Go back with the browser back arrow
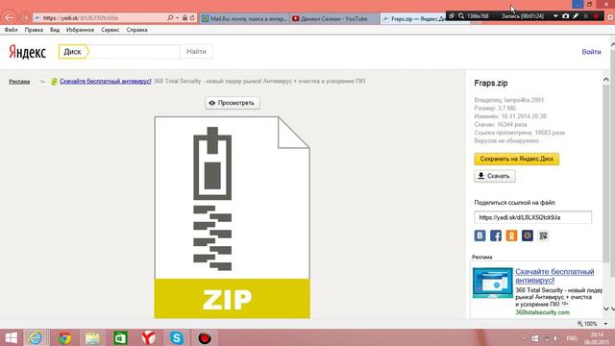Viewport: 615px width, 346px height. point(9,17)
